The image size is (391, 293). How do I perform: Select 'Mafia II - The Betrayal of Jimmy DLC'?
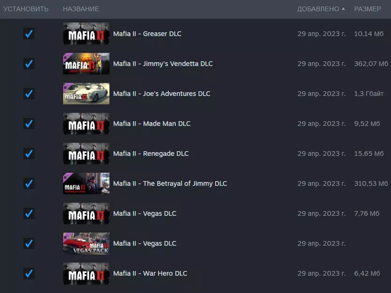point(170,183)
